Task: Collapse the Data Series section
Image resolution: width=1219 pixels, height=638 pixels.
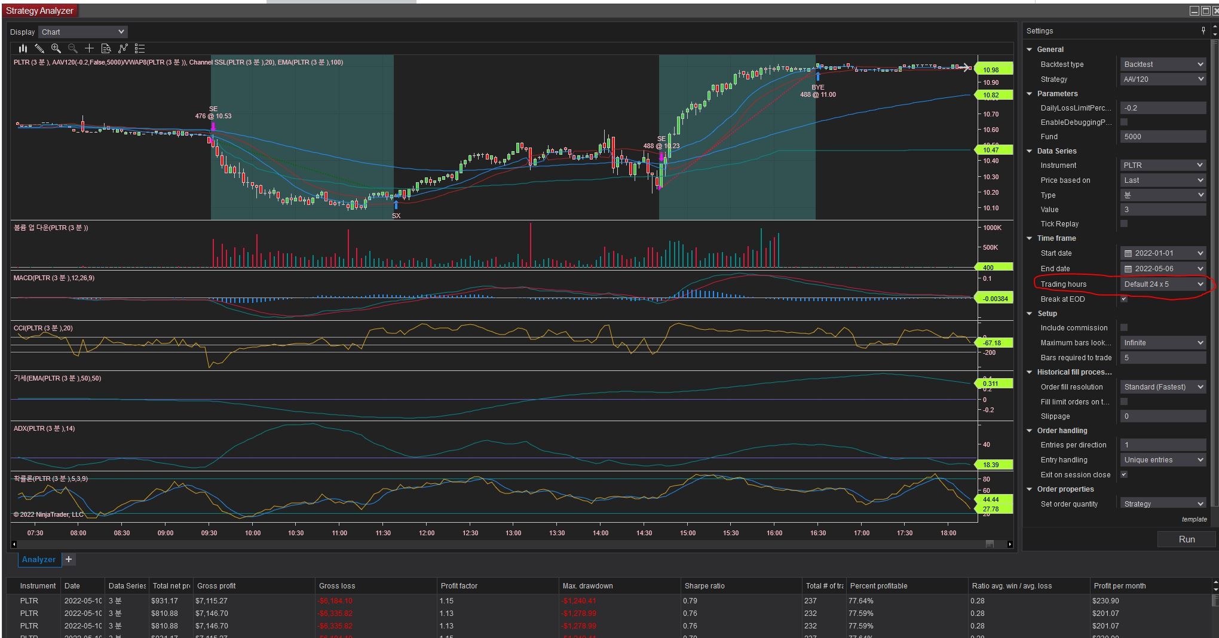Action: coord(1030,151)
